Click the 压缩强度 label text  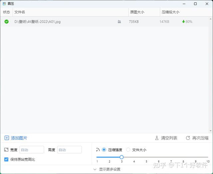coord(115,150)
